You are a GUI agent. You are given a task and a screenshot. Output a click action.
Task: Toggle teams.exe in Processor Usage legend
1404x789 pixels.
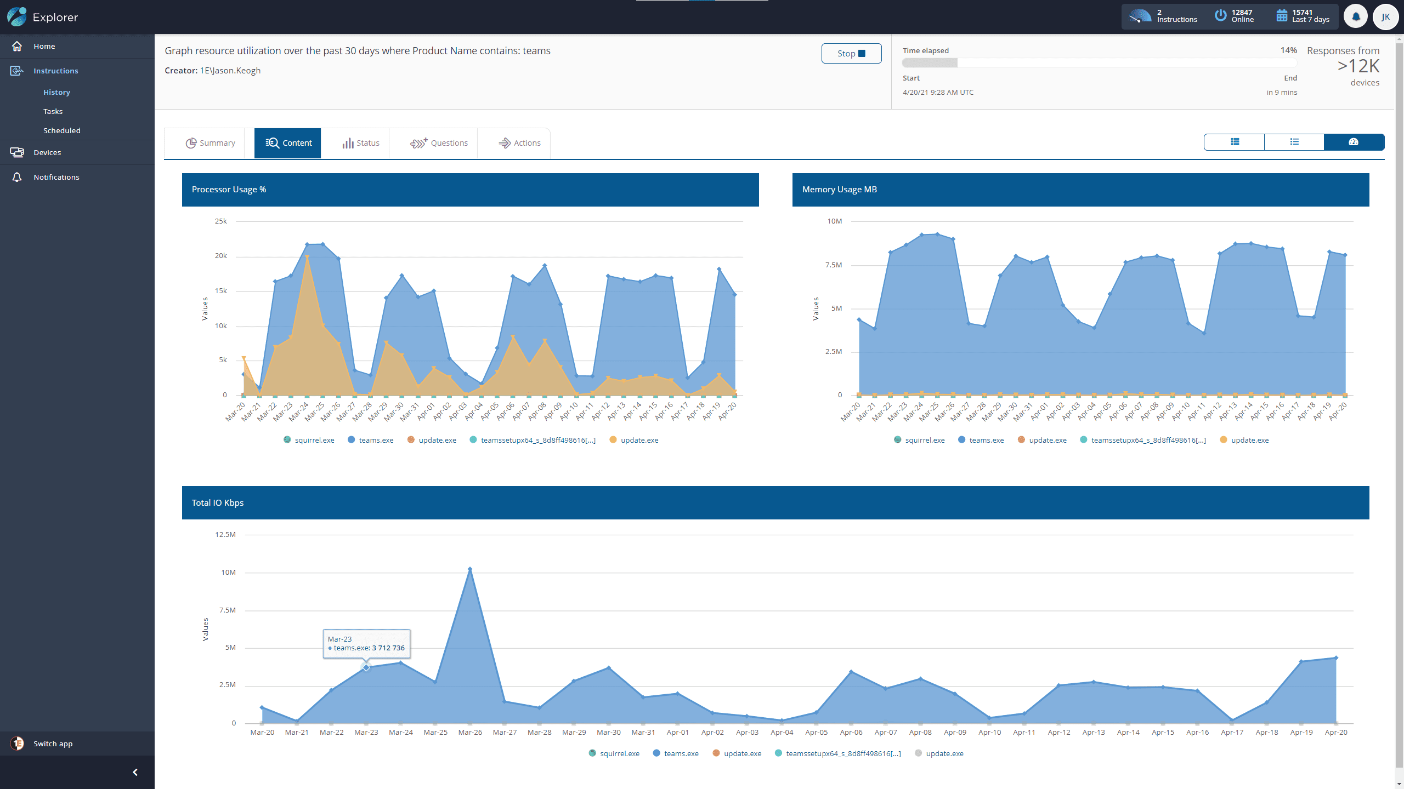(x=371, y=440)
